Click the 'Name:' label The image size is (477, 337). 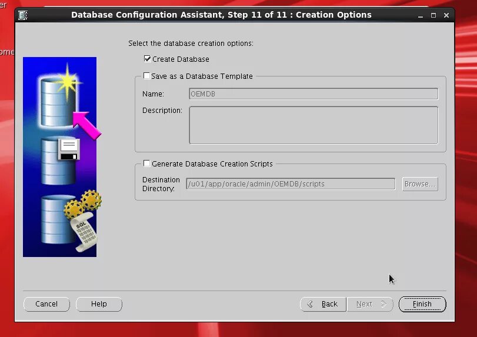153,94
